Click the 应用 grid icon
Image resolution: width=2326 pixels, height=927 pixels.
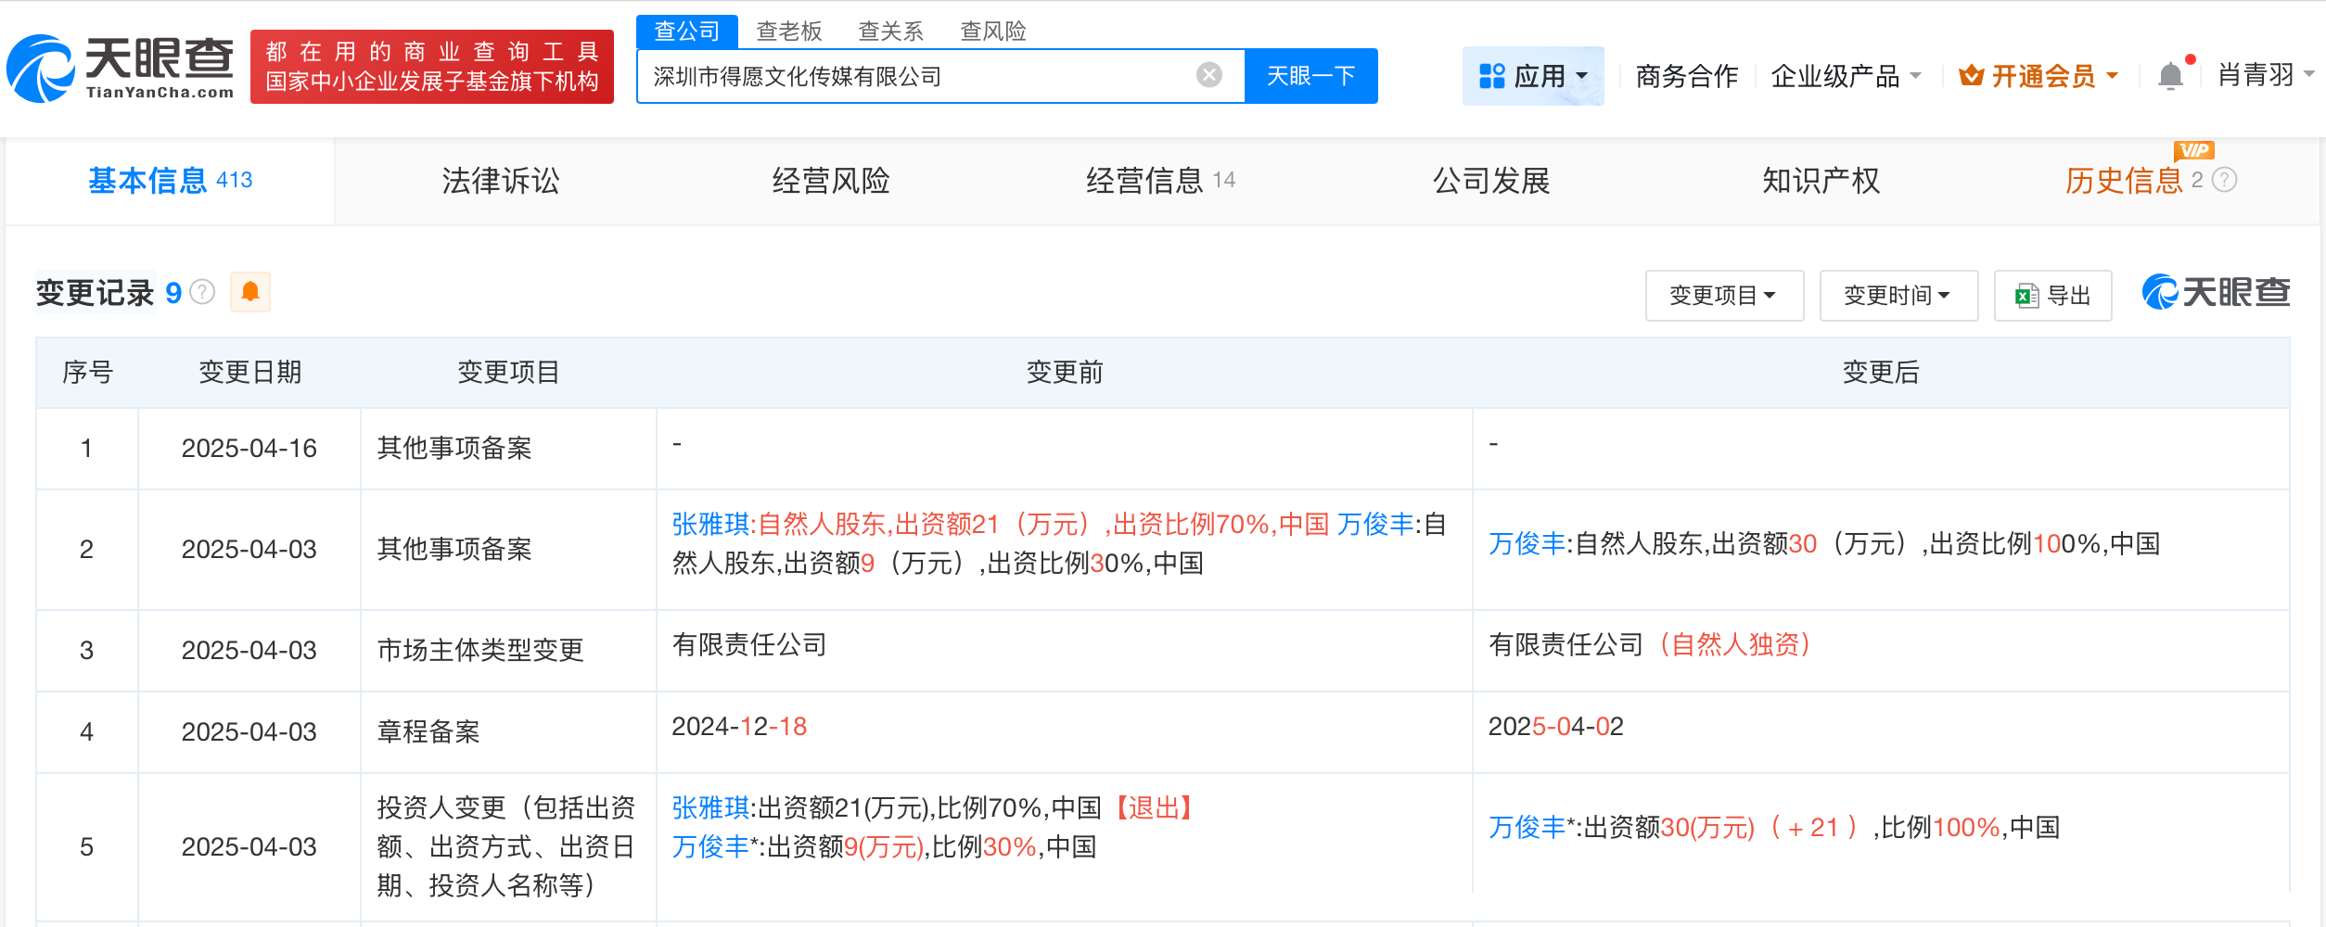coord(1491,75)
